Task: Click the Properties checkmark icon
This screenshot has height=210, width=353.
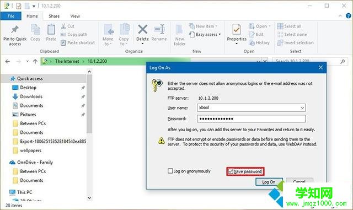Action: pos(237,29)
